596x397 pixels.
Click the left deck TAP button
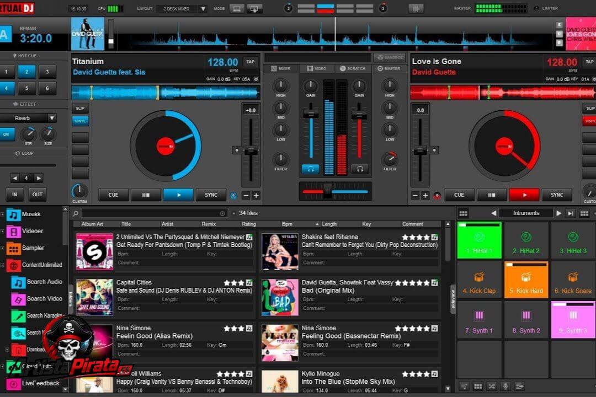(x=250, y=62)
